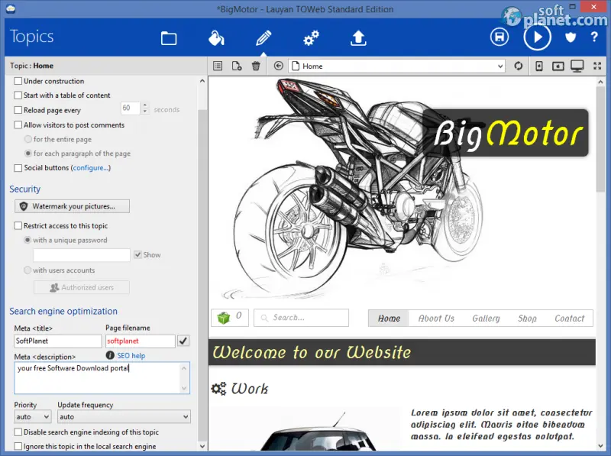
Task: Click the Watermark your pictures button
Action: (x=72, y=206)
